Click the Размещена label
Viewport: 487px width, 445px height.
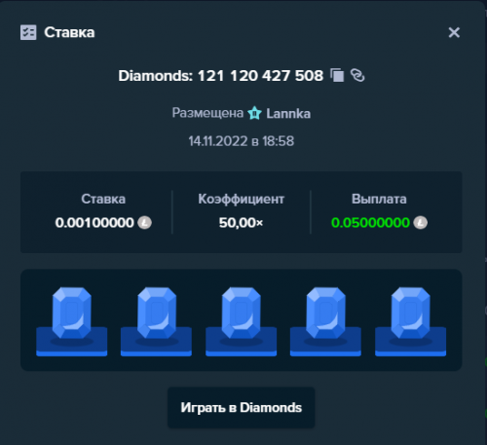coord(207,113)
